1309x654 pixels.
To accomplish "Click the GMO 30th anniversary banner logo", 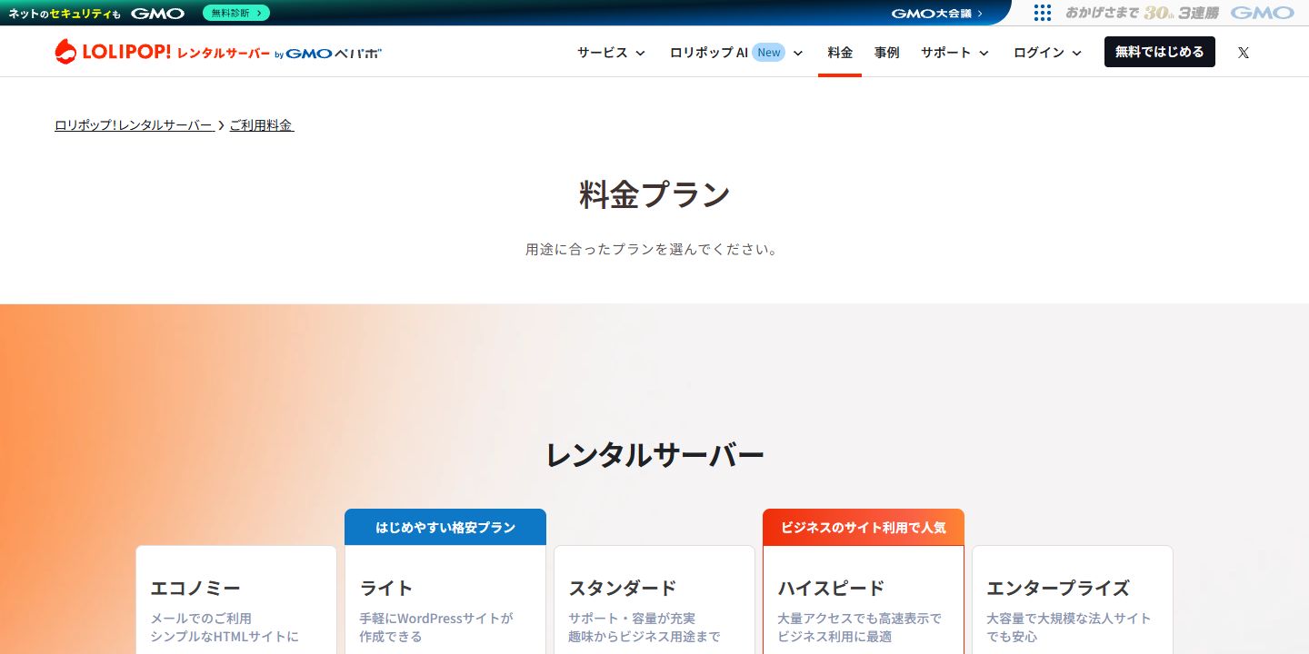I will (1179, 13).
